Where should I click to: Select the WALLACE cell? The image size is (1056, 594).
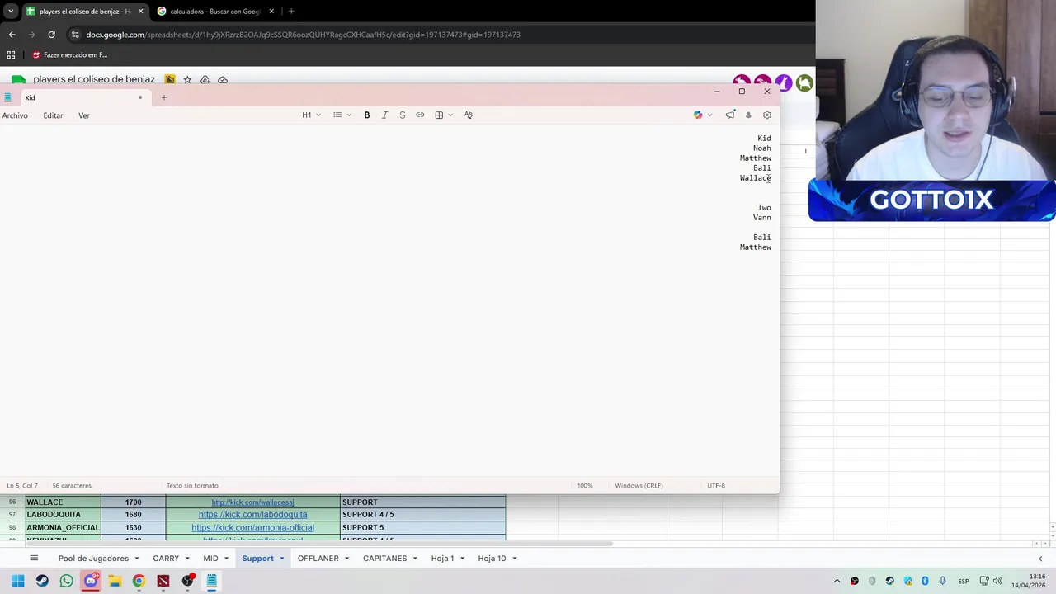point(63,502)
